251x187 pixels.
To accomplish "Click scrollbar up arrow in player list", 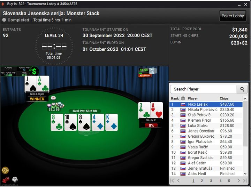I will 245,99.
